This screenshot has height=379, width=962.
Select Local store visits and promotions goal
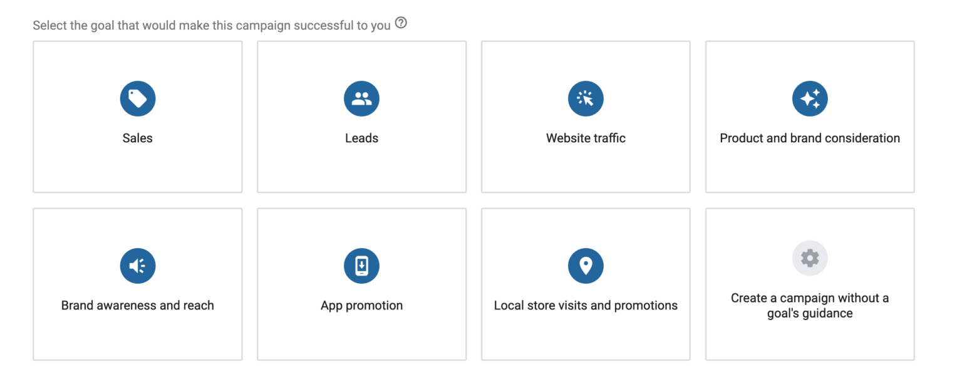tap(586, 284)
